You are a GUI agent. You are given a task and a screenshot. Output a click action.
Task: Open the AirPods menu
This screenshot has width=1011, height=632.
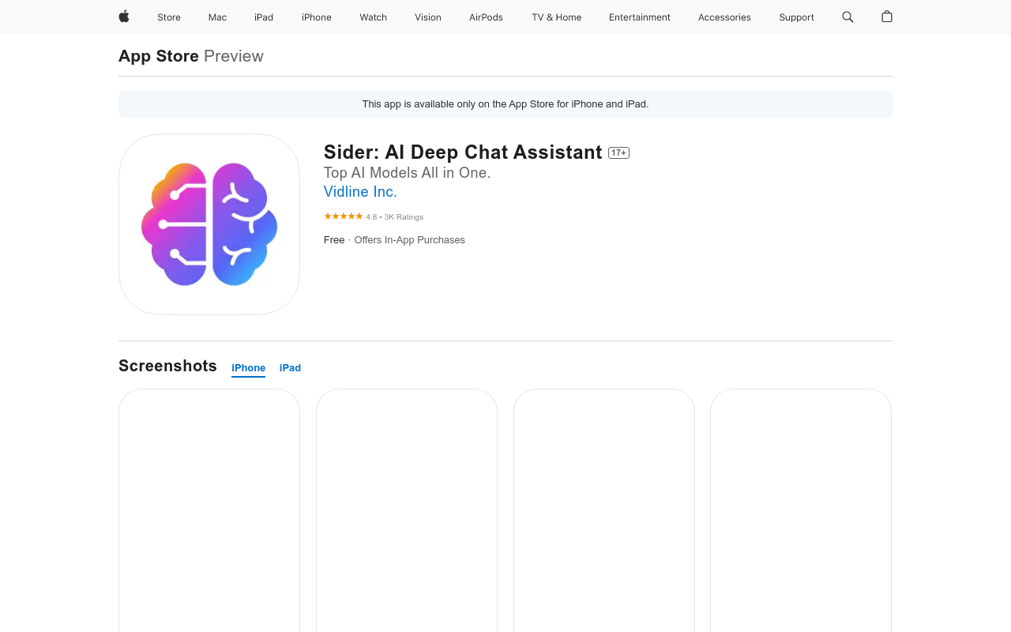486,17
